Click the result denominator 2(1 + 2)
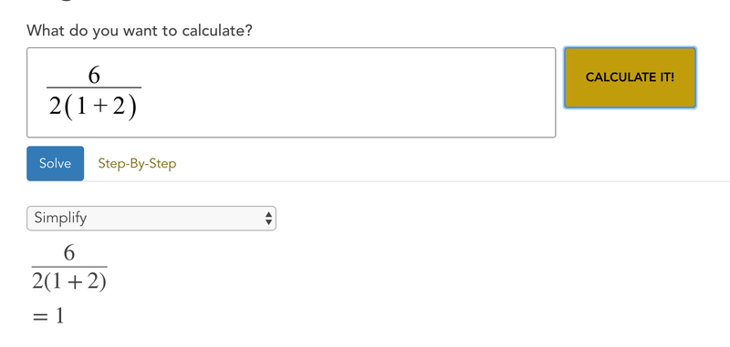This screenshot has height=347, width=730. click(69, 281)
